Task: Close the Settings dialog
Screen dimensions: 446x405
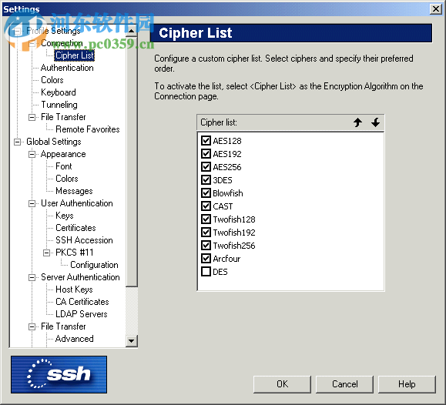Action: tap(436, 9)
